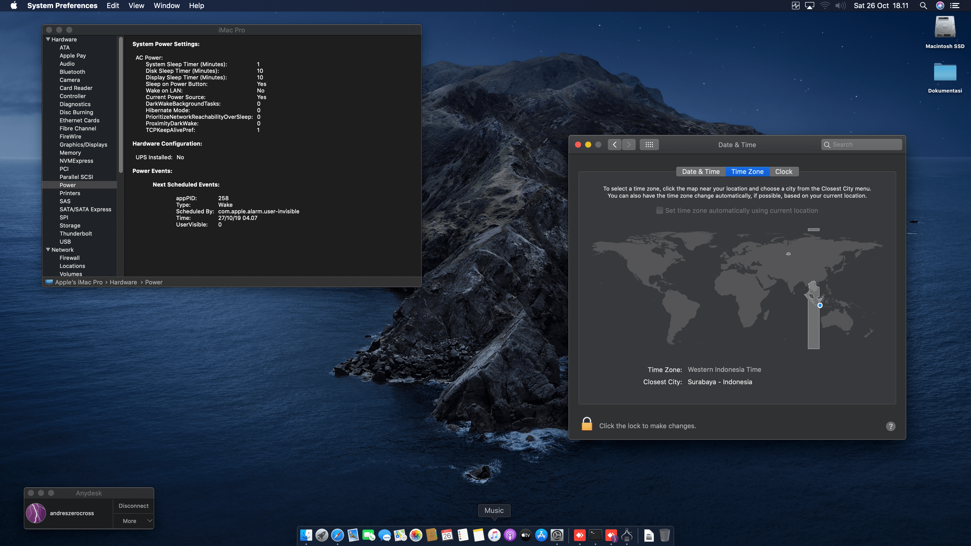Click Disconnect in AnyDesk panel
Image resolution: width=971 pixels, height=546 pixels.
pos(134,506)
